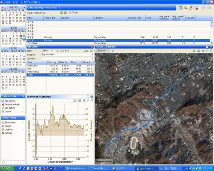Viewport: 214px width, 171px height.
Task: Open the Daily Activity view icon in toolbar
Action: 180,8
